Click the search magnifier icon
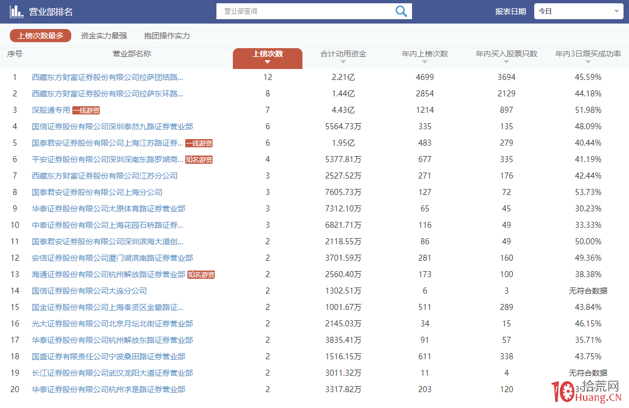Viewport: 629px width, 408px height. click(x=401, y=12)
